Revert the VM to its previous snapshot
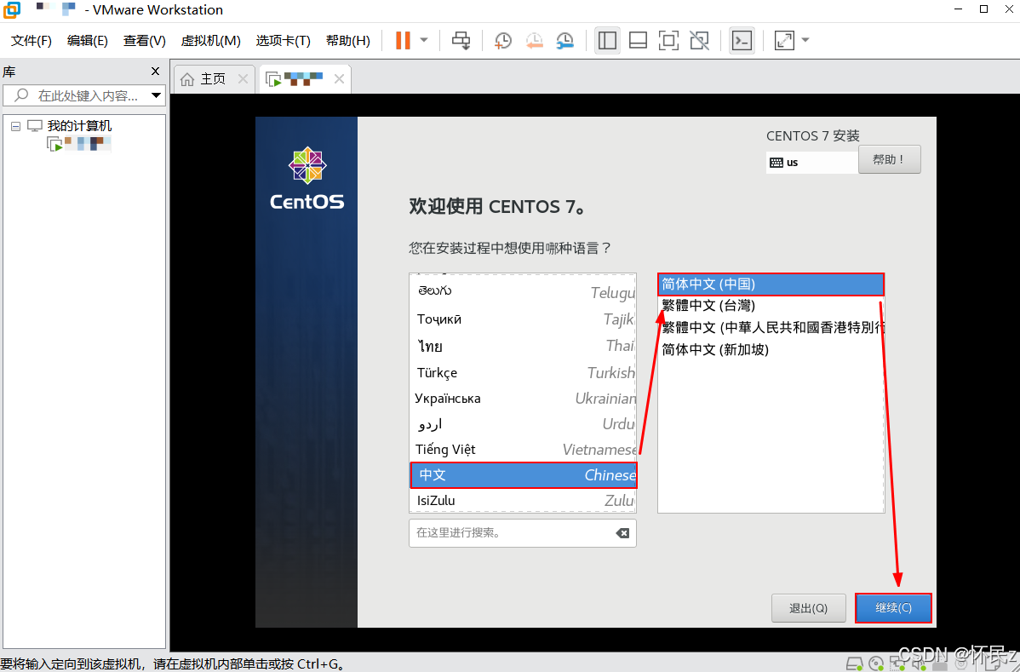Viewport: 1020px width, 672px height. click(534, 40)
